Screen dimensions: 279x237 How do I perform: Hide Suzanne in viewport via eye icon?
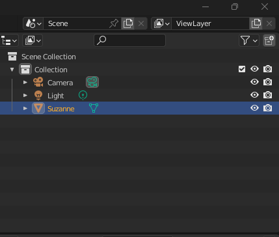coord(254,108)
